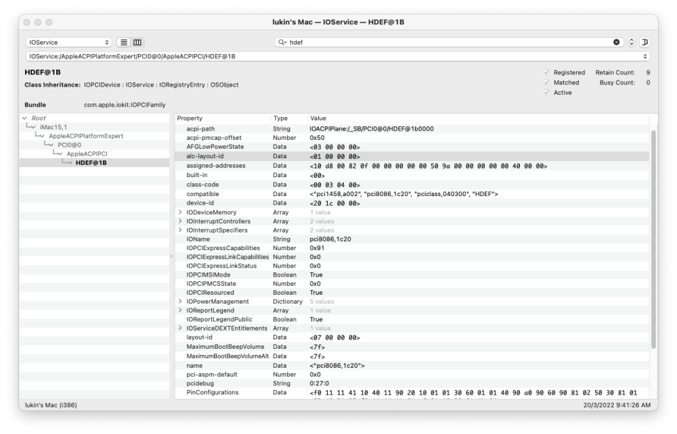
Task: Clear the hdef search text
Action: coord(616,42)
